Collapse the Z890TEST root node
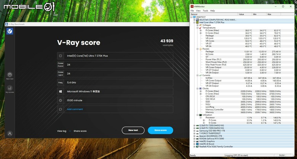 [191, 17]
